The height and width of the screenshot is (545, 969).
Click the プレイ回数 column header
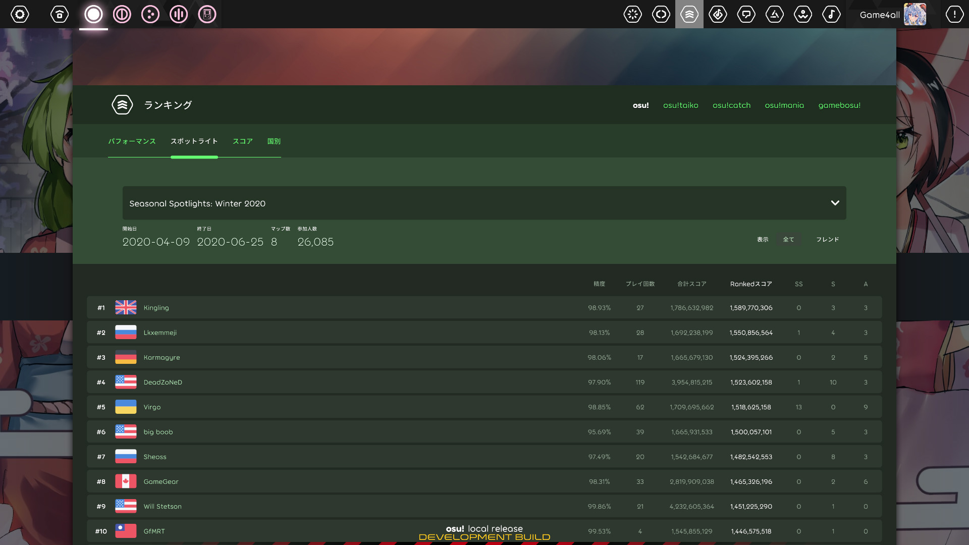pos(640,284)
